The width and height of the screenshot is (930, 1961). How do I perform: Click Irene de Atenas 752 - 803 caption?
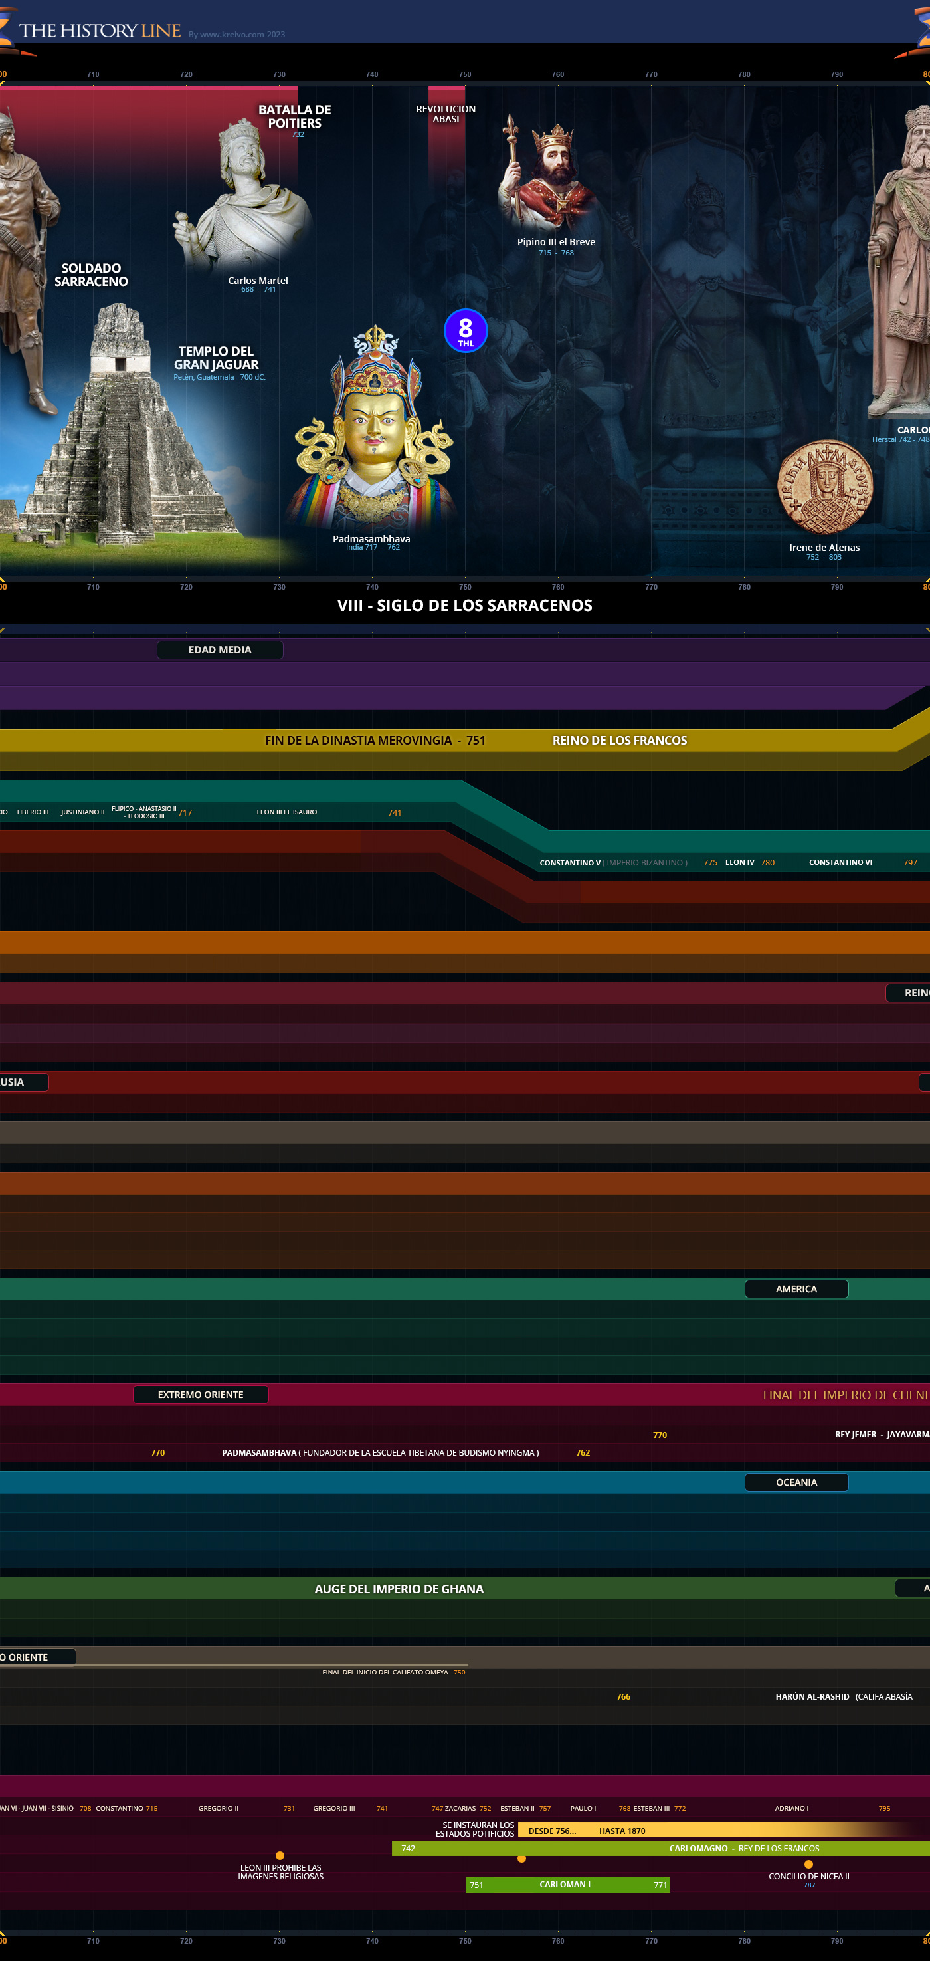click(x=824, y=551)
